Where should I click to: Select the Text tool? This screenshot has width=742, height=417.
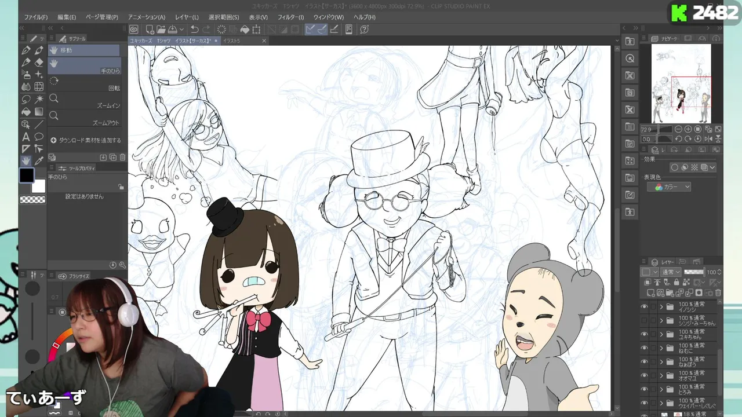click(x=26, y=137)
